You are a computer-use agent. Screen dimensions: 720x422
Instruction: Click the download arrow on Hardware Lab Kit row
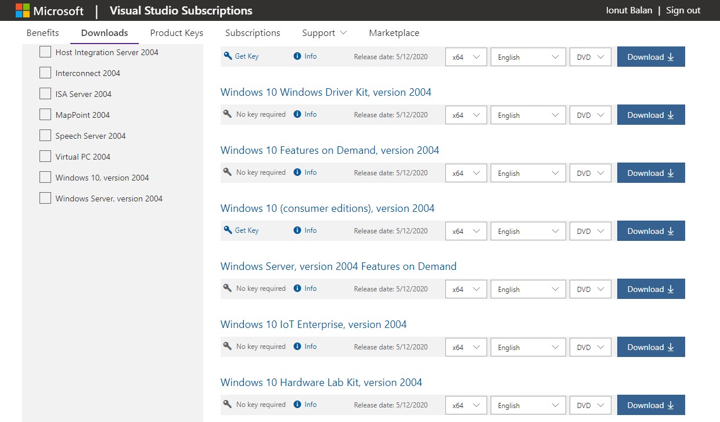click(x=672, y=405)
